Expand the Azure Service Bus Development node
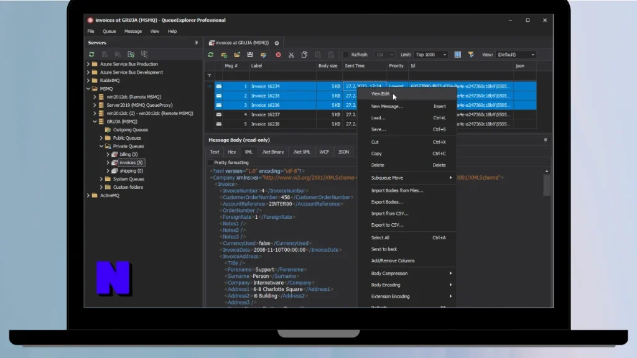Screen dimensions: 637x358 [88, 72]
